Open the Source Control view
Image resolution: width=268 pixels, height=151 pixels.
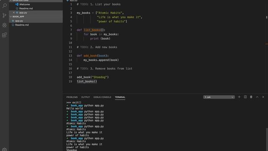coord(5,16)
